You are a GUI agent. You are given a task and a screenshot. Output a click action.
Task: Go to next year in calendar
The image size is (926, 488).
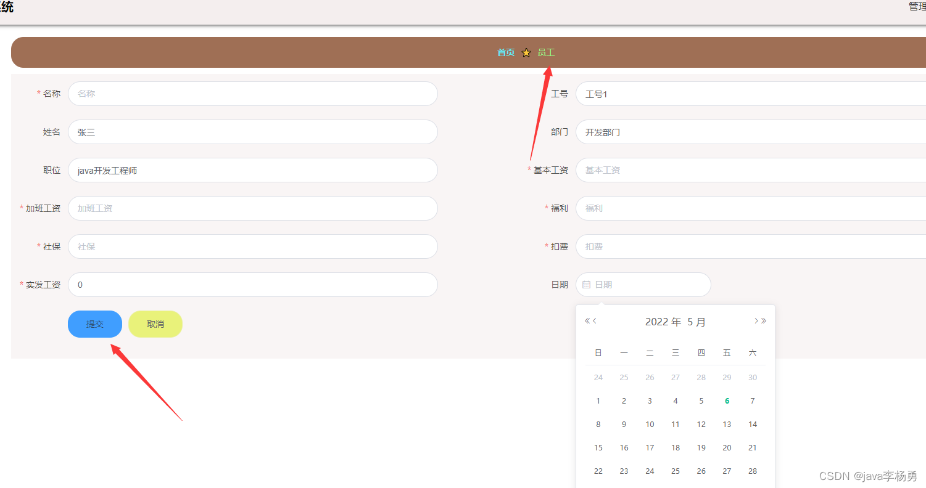(x=764, y=321)
